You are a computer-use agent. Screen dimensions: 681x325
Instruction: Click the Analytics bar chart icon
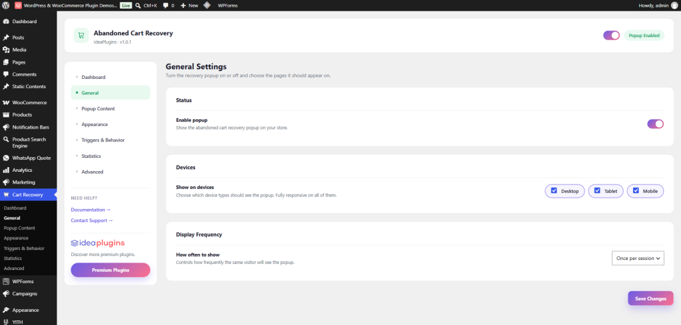tap(6, 170)
